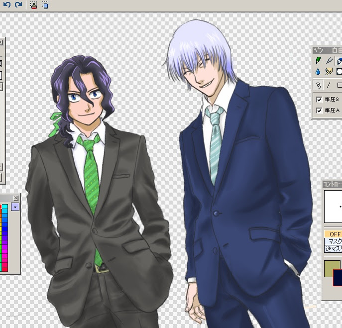Viewport: 342px width, 328px height.
Task: Select the finger smudge tool
Action: pos(329,71)
